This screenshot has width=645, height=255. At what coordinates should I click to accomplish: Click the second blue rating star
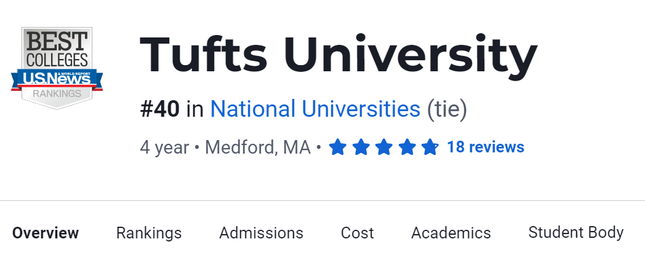click(361, 147)
